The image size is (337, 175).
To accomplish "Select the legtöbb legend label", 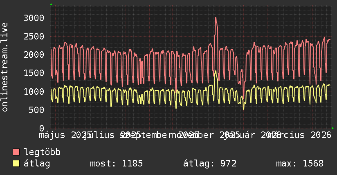I will pos(42,152).
